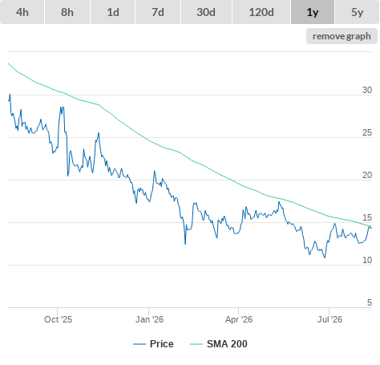The height and width of the screenshot is (365, 380).
Task: Click the Oct '25 axis tick label
Action: click(x=58, y=319)
